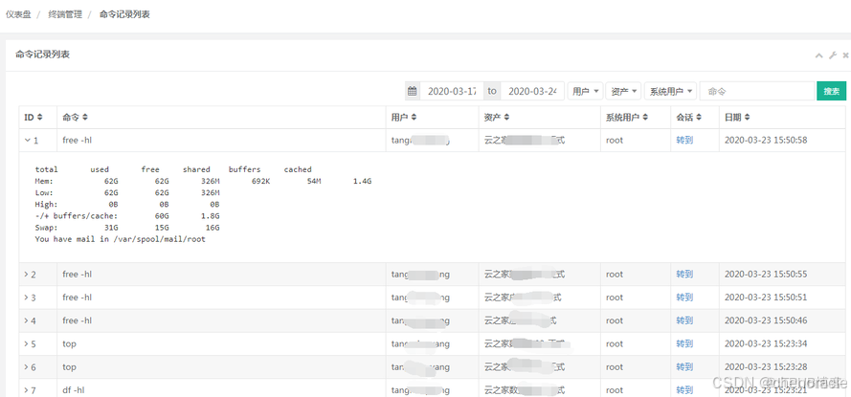851x397 pixels.
Task: Click the start date field 2020-03-17
Action: click(x=452, y=91)
